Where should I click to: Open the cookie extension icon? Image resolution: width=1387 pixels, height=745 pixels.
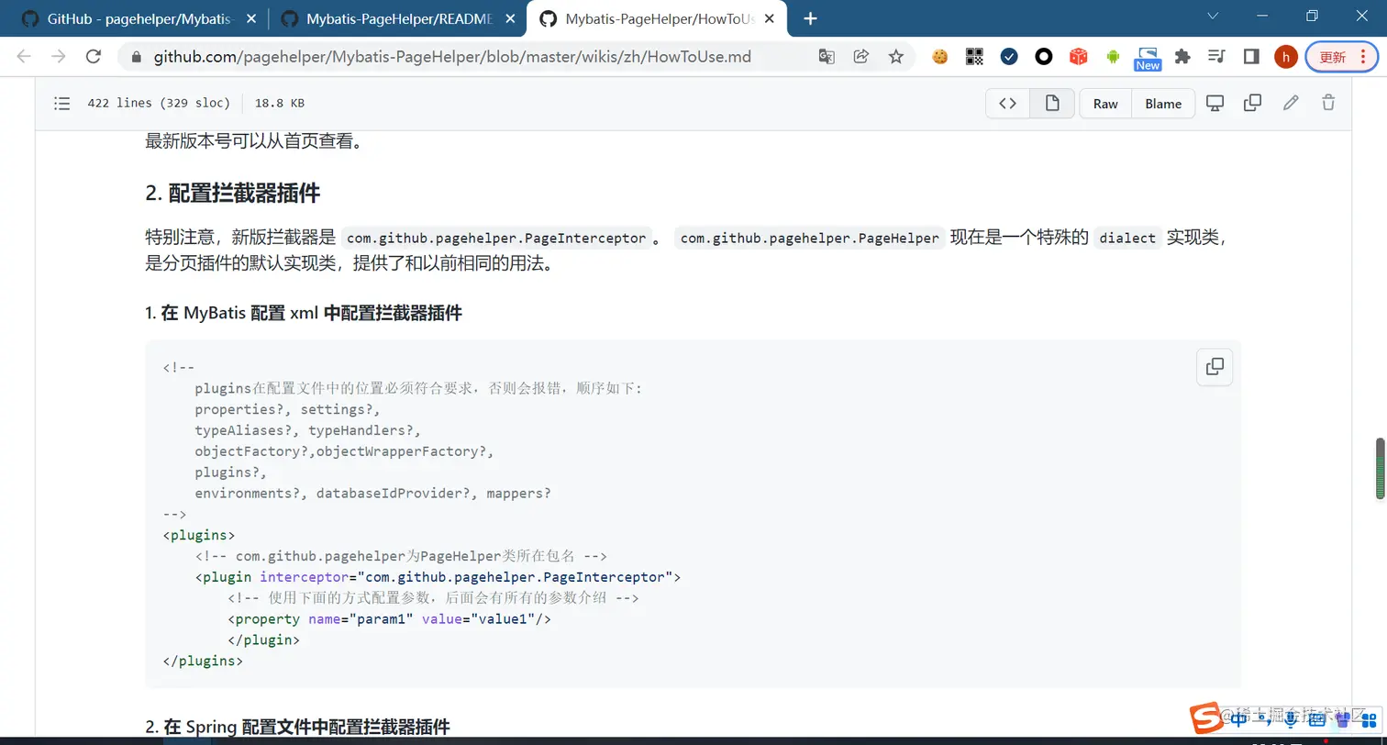click(939, 57)
